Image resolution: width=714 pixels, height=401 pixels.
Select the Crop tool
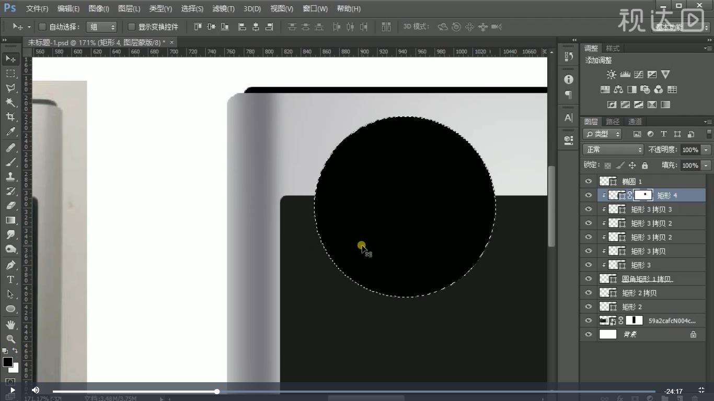pos(10,116)
